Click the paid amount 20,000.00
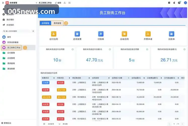The height and width of the screenshot is (126, 188). (174, 90)
